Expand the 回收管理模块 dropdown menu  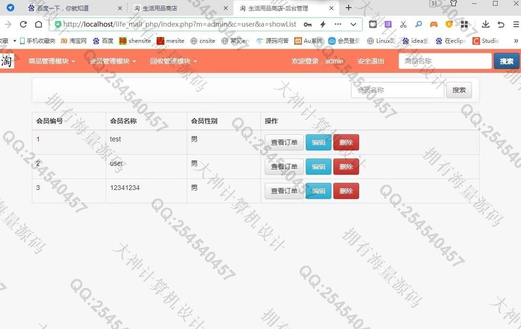click(173, 61)
